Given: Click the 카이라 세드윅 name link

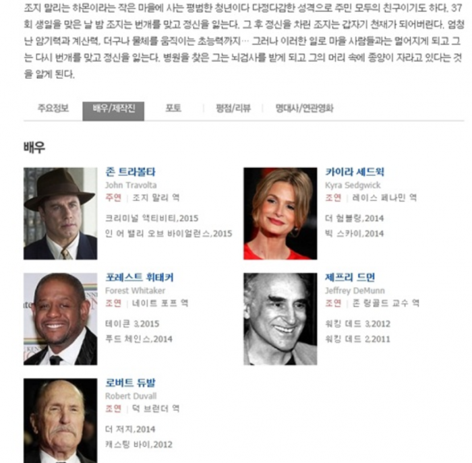Looking at the screenshot, I should coord(355,172).
